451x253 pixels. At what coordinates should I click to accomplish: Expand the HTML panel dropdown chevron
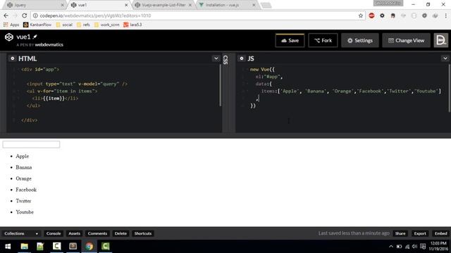click(x=216, y=58)
